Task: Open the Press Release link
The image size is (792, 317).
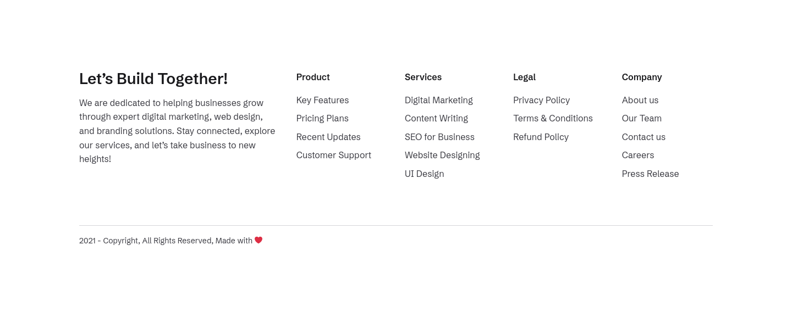Action: click(650, 174)
